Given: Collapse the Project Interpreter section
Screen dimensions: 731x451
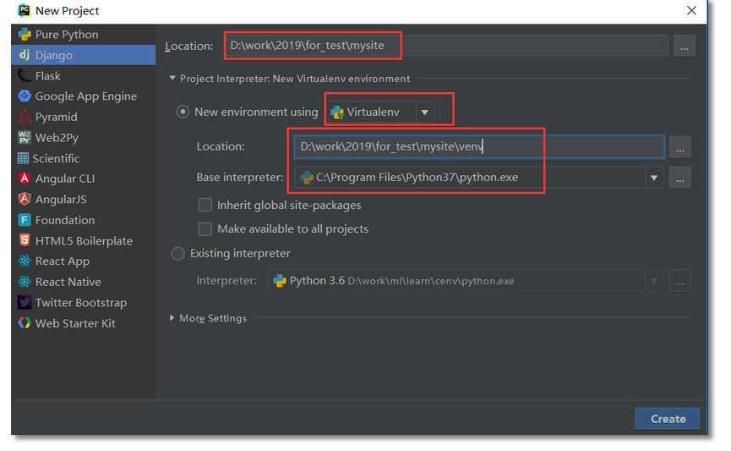Looking at the screenshot, I should pos(172,78).
